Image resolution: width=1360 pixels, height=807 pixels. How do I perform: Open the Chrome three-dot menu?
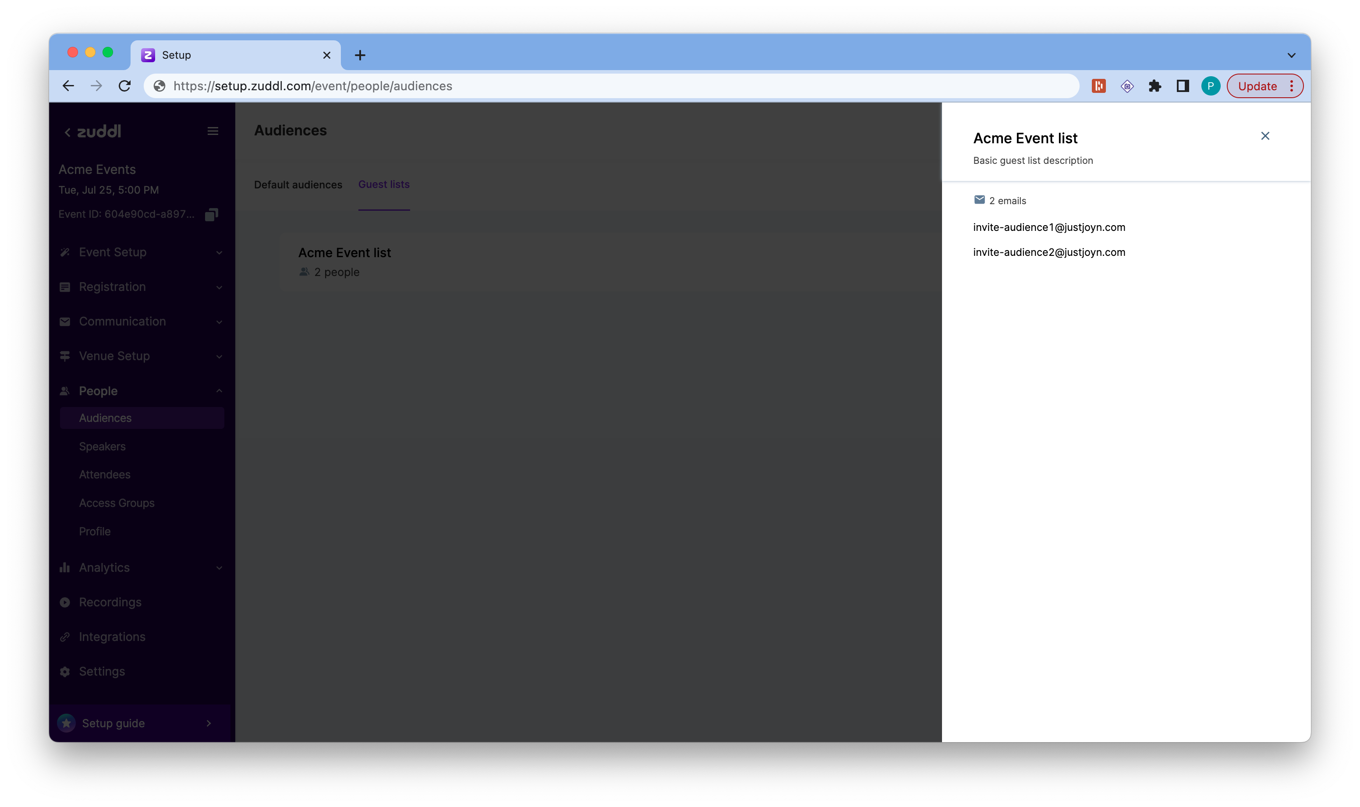[1291, 86]
